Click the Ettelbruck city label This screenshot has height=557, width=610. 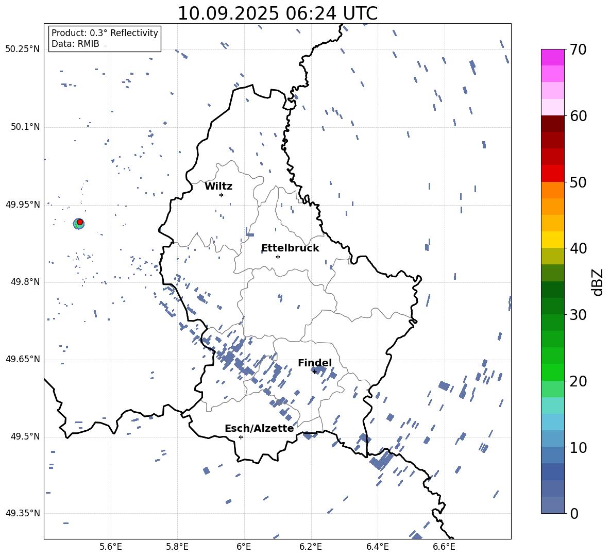[290, 248]
